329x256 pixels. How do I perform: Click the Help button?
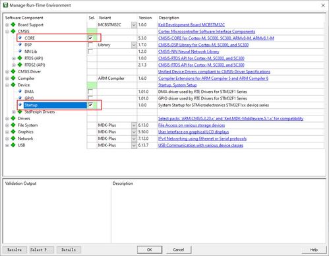coord(314,249)
